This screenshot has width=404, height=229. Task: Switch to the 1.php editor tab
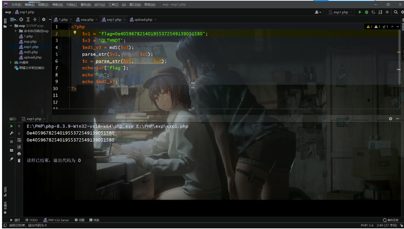click(63, 20)
